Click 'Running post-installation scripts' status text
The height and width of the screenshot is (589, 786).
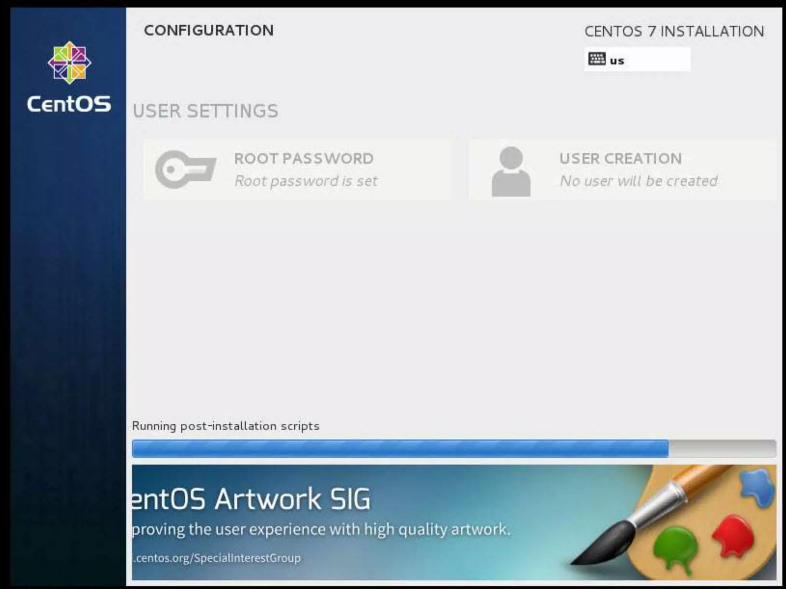tap(226, 426)
